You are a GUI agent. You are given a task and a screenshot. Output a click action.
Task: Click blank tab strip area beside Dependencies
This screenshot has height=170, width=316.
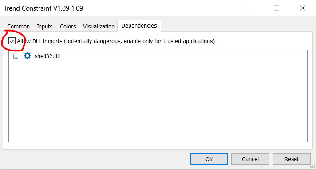[237, 26]
